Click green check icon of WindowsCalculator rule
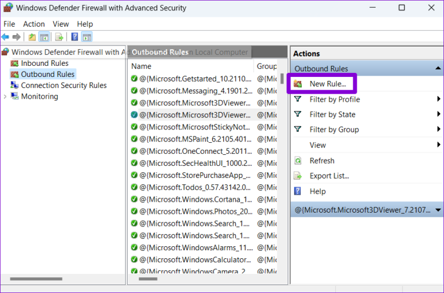The image size is (444, 293). [134, 259]
